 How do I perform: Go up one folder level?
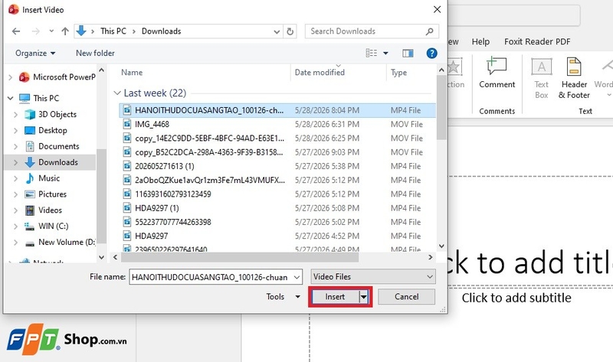tap(65, 31)
